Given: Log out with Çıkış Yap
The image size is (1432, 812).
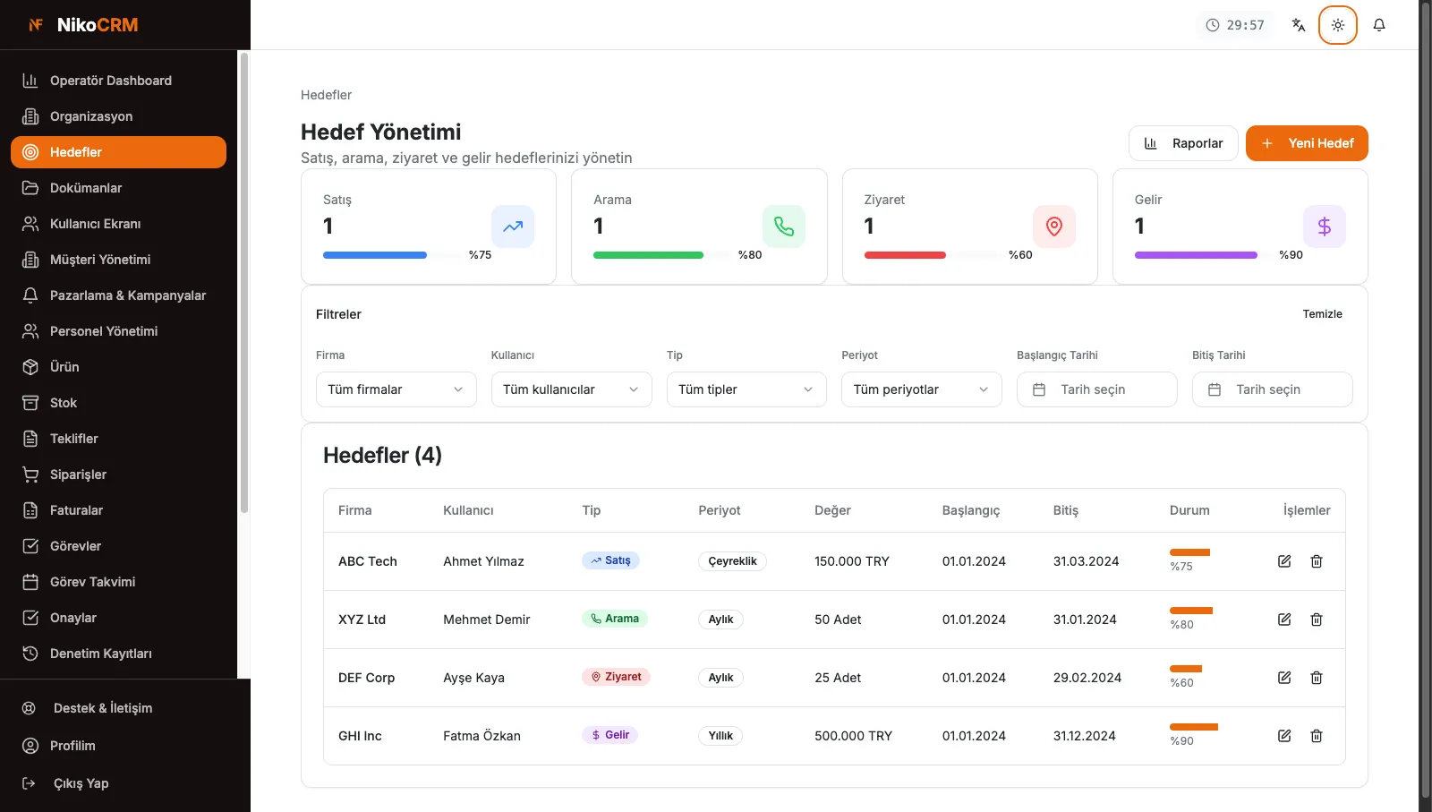Looking at the screenshot, I should pos(125,783).
